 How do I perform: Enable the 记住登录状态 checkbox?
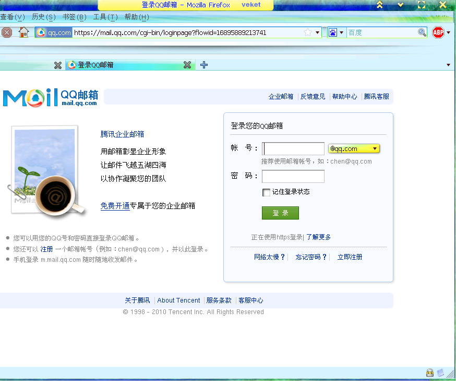266,192
